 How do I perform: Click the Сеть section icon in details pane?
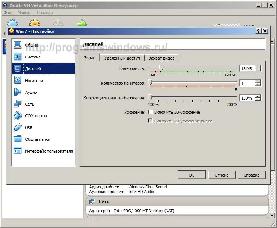[92, 201]
